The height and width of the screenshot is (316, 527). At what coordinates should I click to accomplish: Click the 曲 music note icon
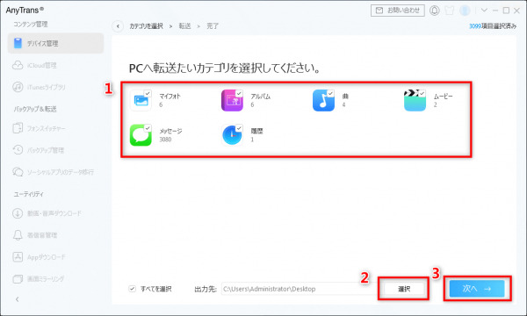pos(323,100)
